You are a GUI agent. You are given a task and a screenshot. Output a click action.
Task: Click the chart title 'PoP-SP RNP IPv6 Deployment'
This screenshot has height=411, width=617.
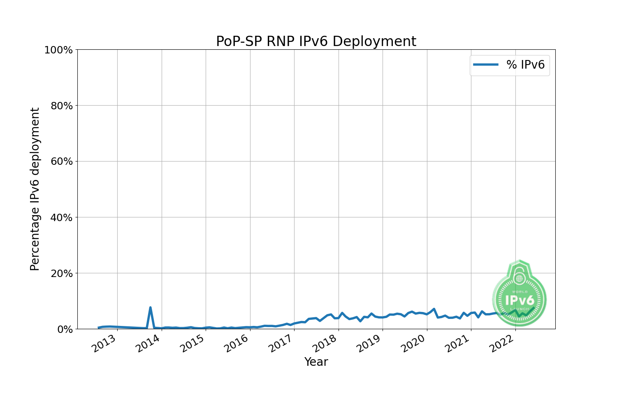[x=316, y=42]
